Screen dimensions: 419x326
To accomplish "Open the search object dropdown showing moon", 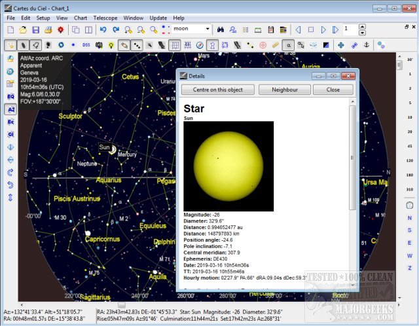I will pyautogui.click(x=207, y=30).
